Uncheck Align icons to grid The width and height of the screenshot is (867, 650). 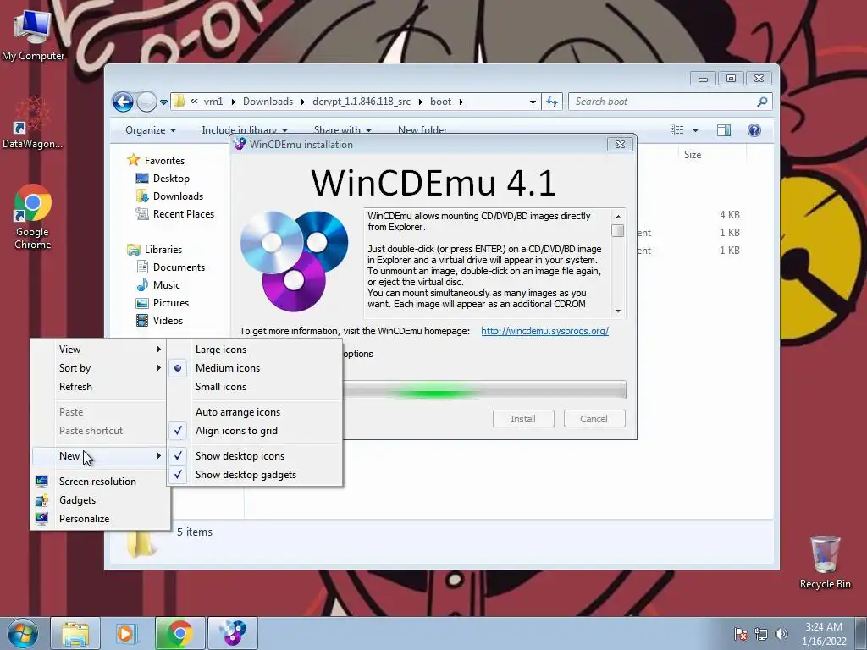coord(236,431)
